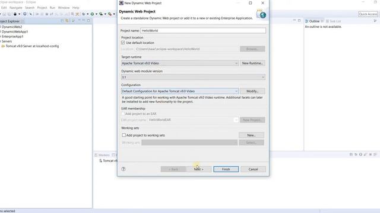Open the Project menu
This screenshot has height=213, width=380.
[x=42, y=8]
